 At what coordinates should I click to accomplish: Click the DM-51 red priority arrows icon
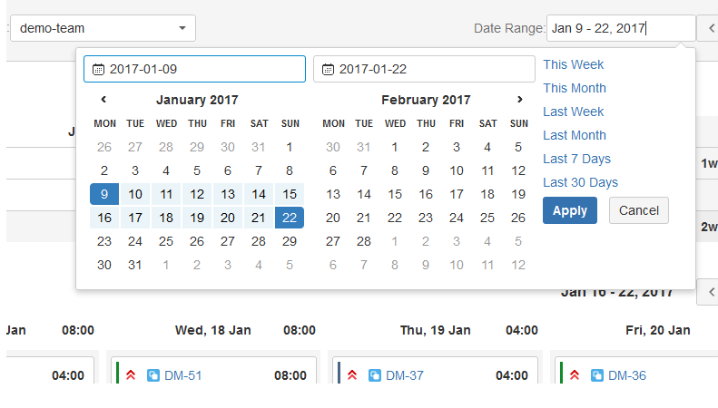pos(131,375)
